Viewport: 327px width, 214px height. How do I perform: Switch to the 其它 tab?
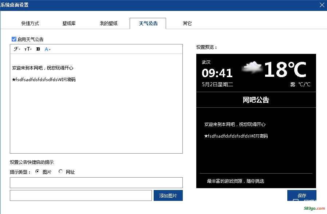[187, 23]
